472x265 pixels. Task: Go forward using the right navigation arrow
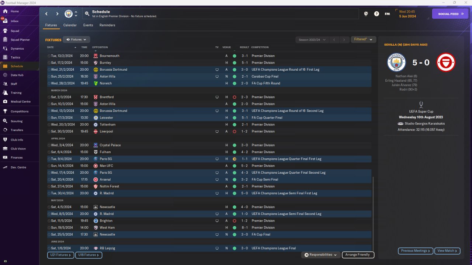(57, 14)
